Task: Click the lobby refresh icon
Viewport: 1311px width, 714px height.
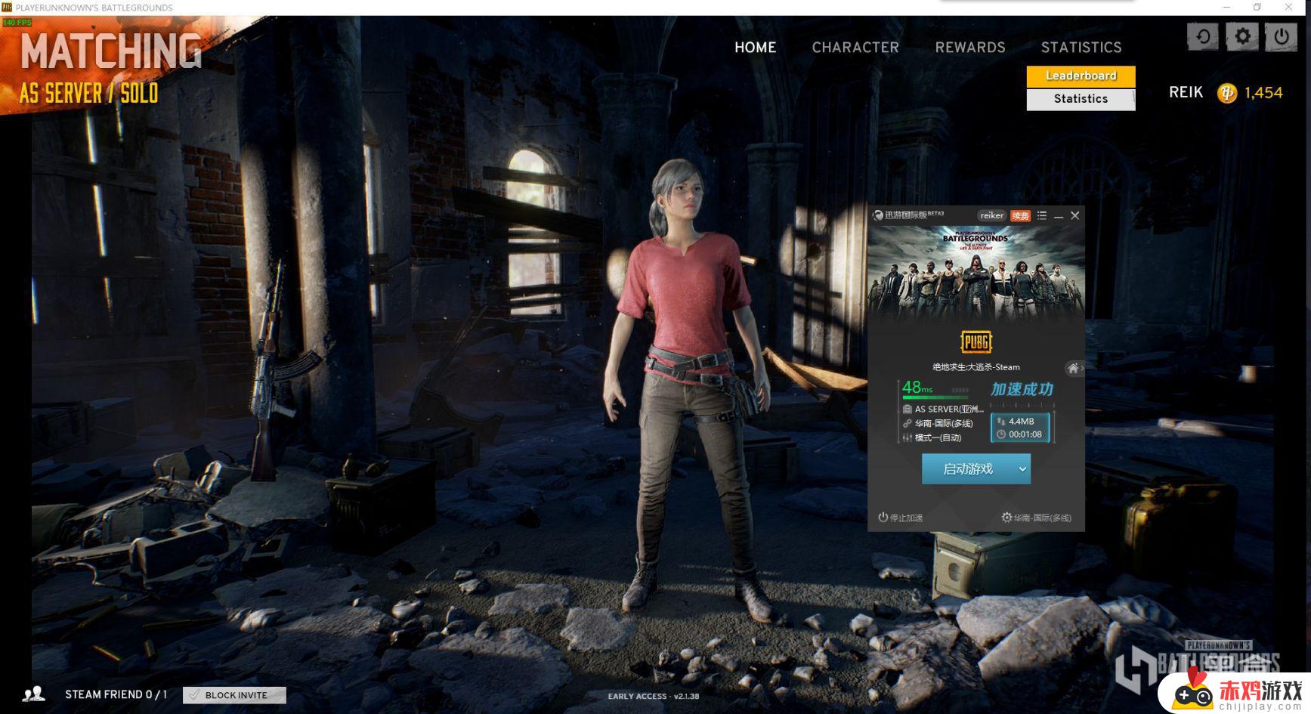Action: 1203,36
